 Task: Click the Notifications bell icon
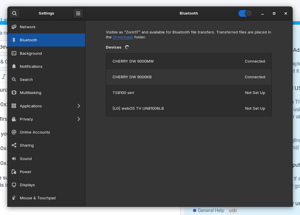coord(14,66)
